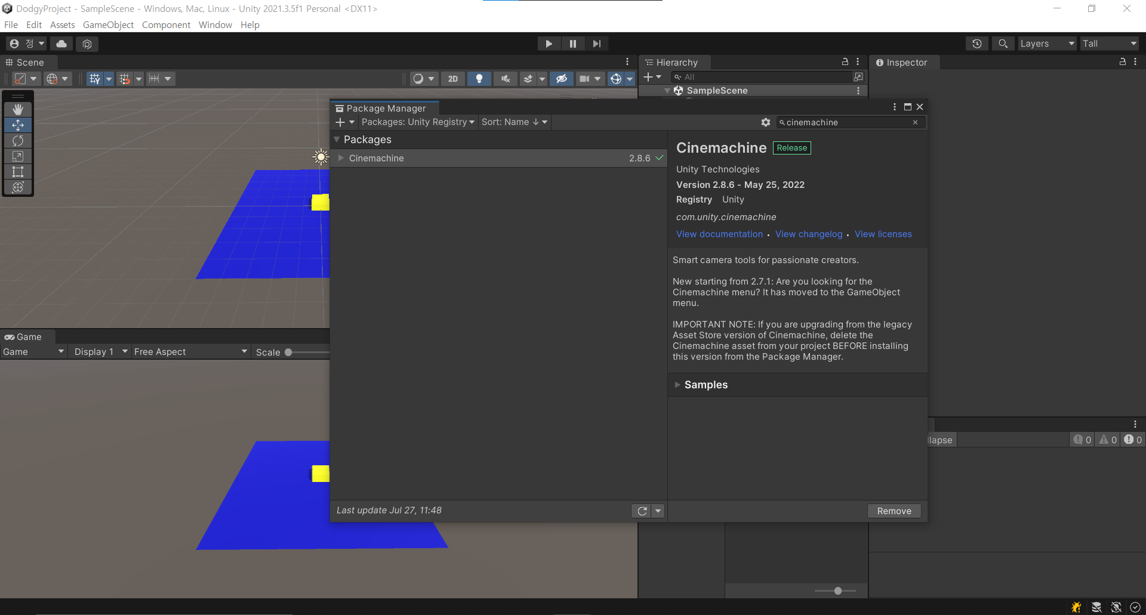The height and width of the screenshot is (615, 1146).
Task: Click View changelog link
Action: [x=809, y=234]
